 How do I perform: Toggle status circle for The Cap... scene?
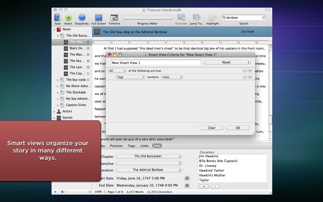(x=88, y=74)
